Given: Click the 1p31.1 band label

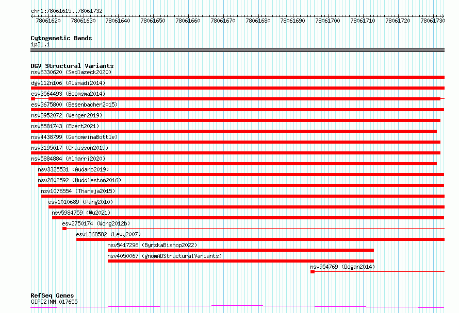Looking at the screenshot, I should pyautogui.click(x=40, y=44).
